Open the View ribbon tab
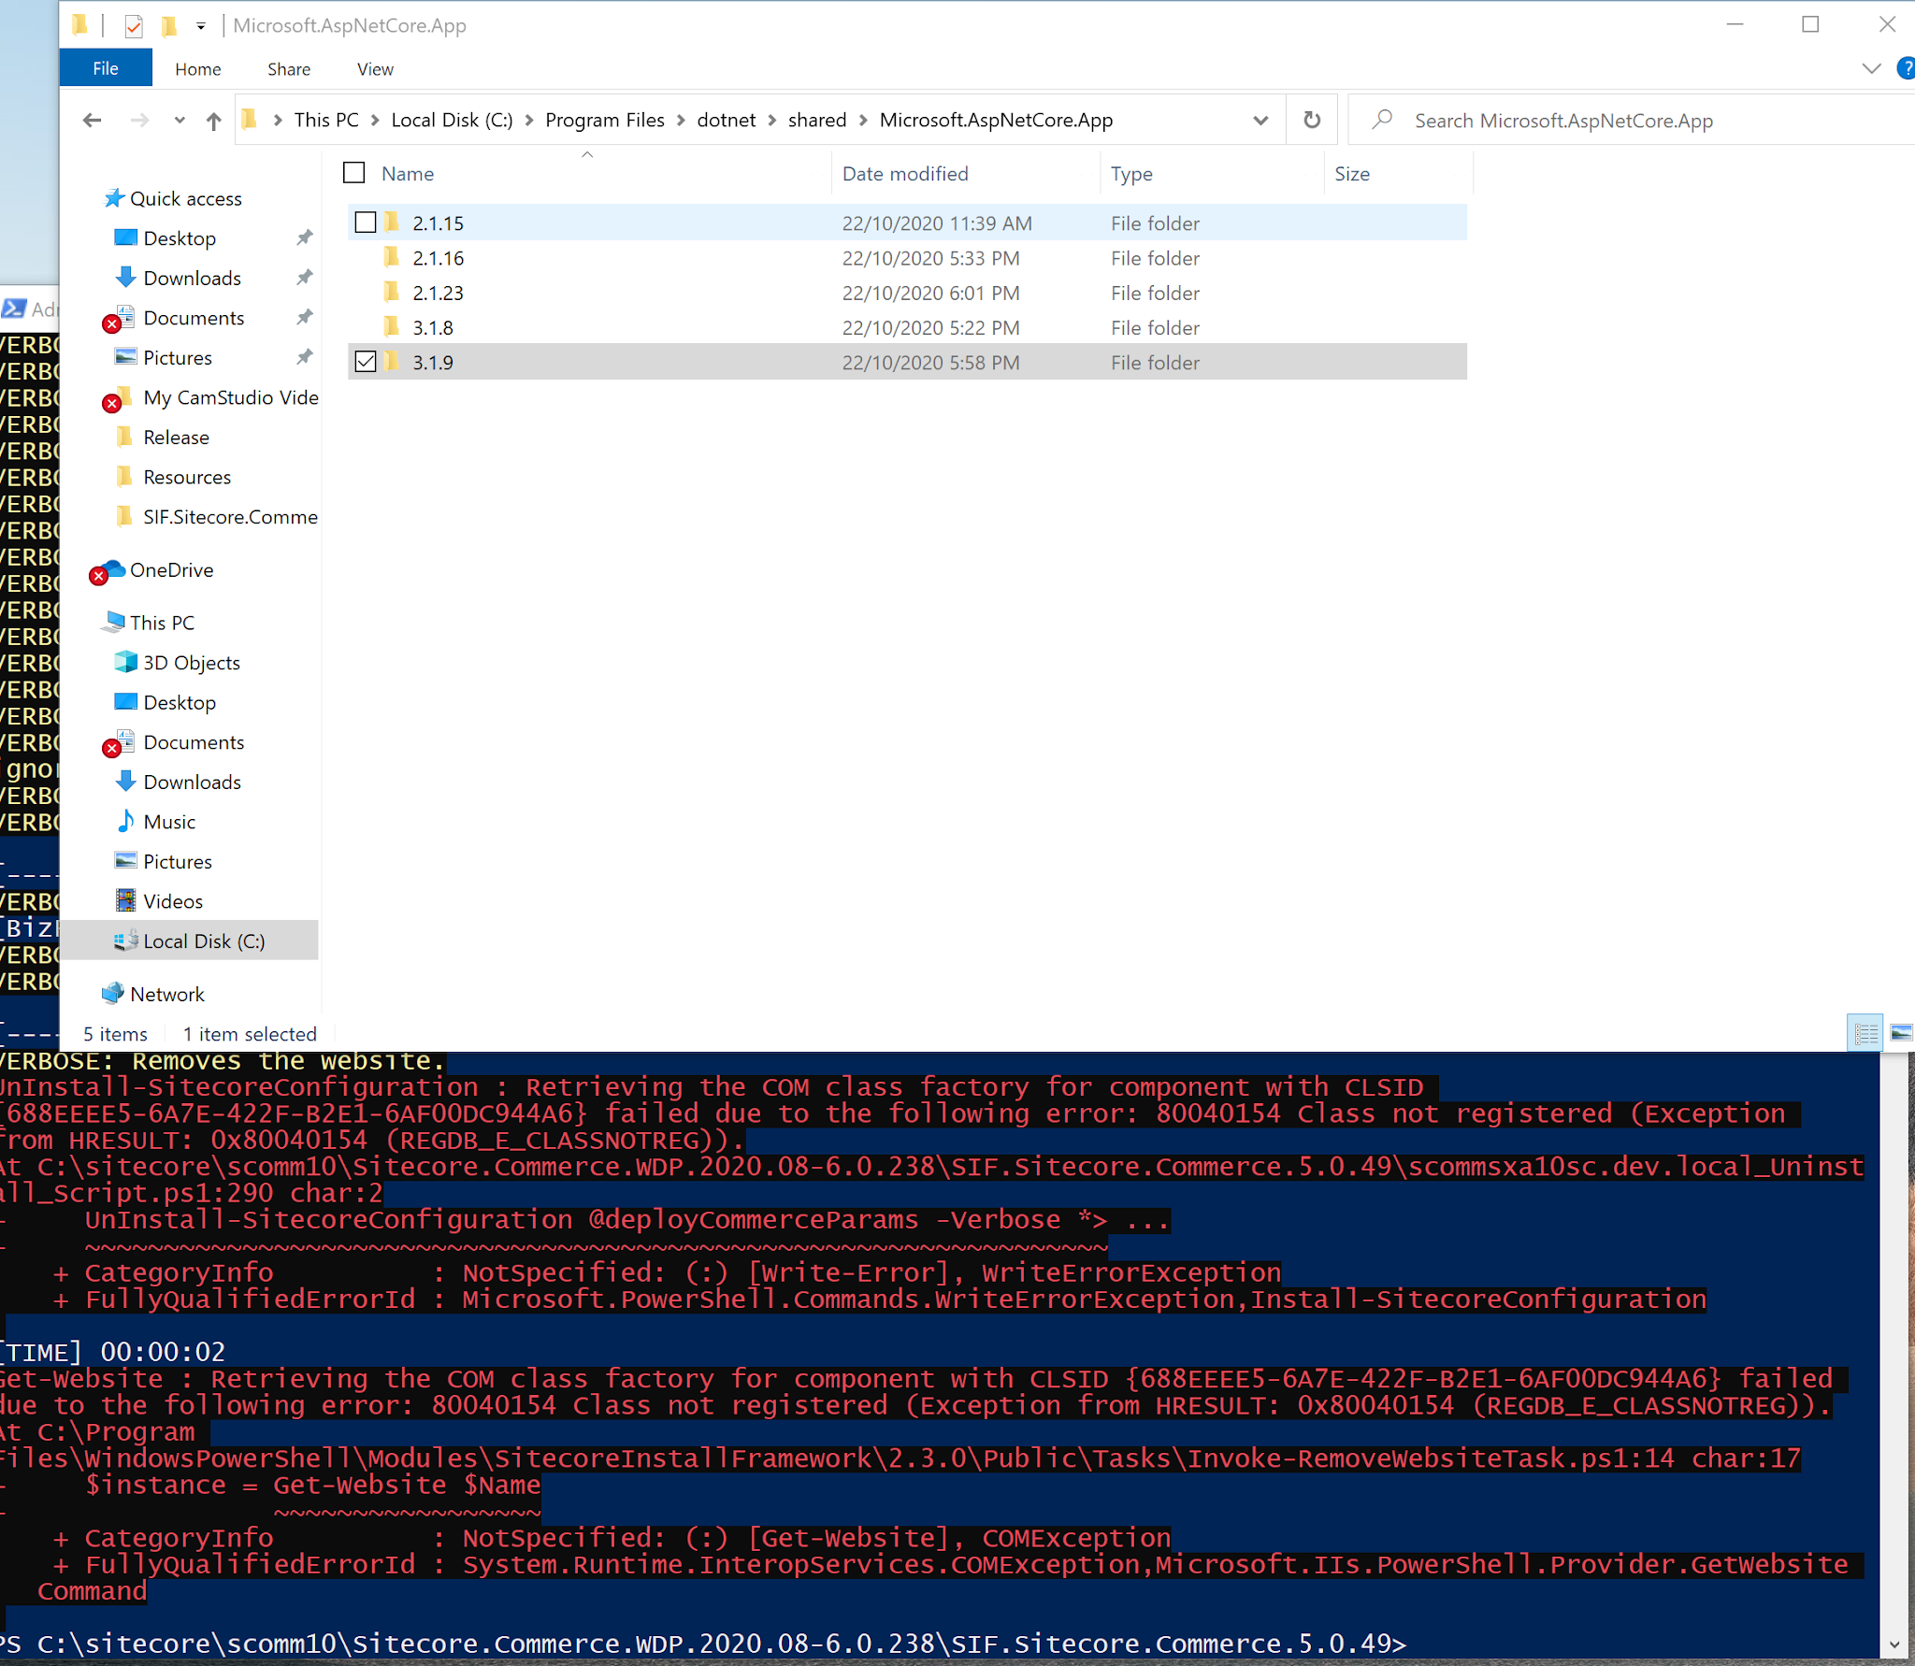This screenshot has height=1666, width=1915. [375, 69]
